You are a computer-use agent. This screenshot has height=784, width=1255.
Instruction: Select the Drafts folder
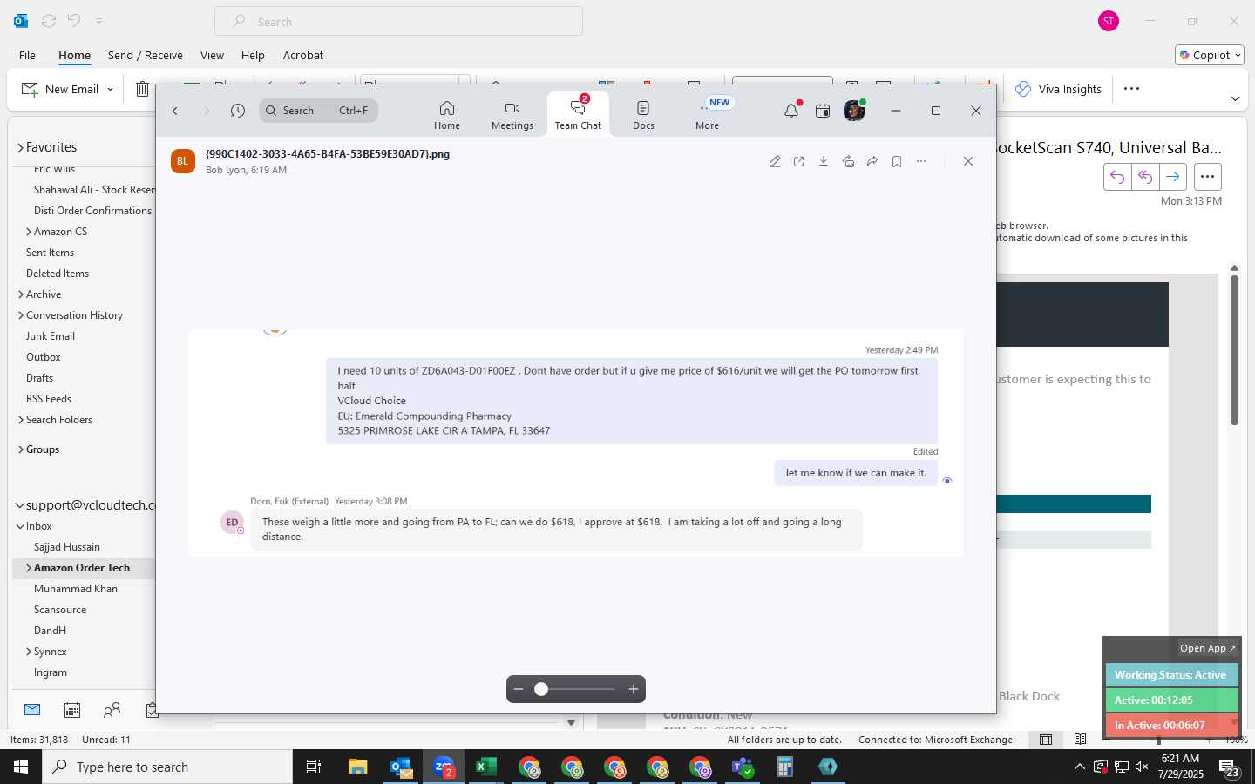pos(39,378)
